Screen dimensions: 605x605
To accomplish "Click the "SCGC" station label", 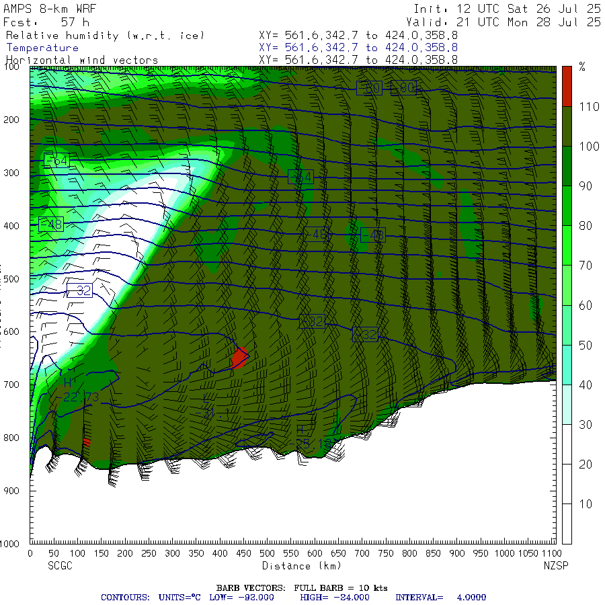I will (x=60, y=565).
